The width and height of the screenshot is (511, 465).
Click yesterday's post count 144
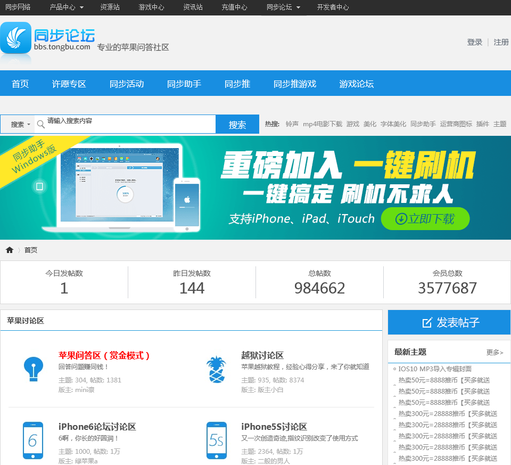(192, 288)
